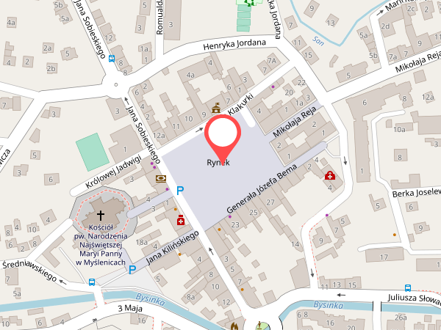Select the bus stop icon on Juliusza Słowackiego
The image size is (441, 330).
pyautogui.click(x=408, y=288)
